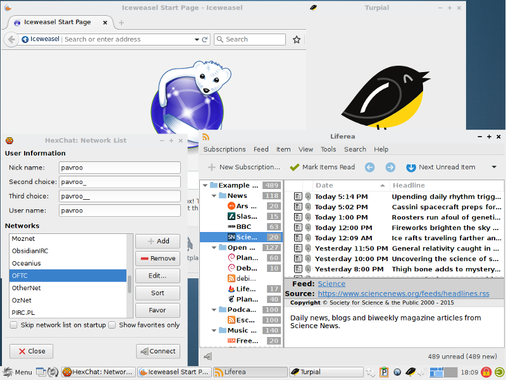Open headline 'Cassini spacecraft preps for...'
Screen dimensions: 506x380
(x=447, y=207)
